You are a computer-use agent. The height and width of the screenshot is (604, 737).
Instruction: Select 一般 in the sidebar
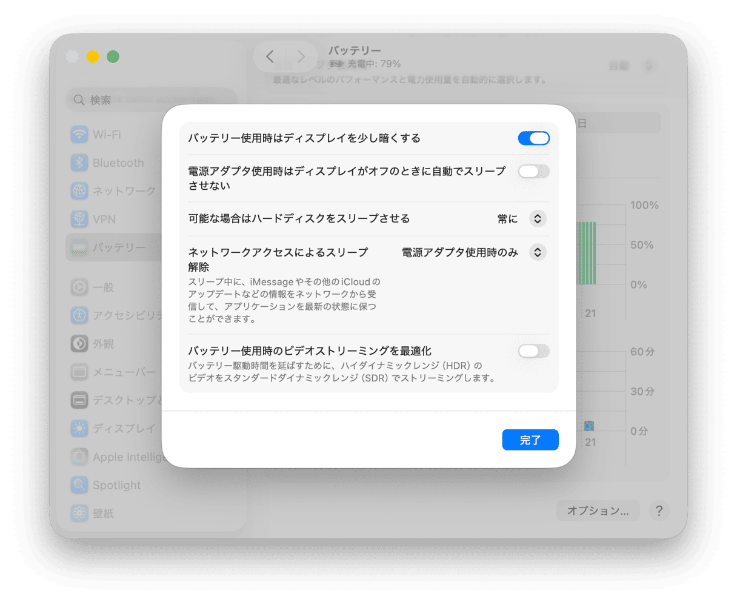pos(103,287)
